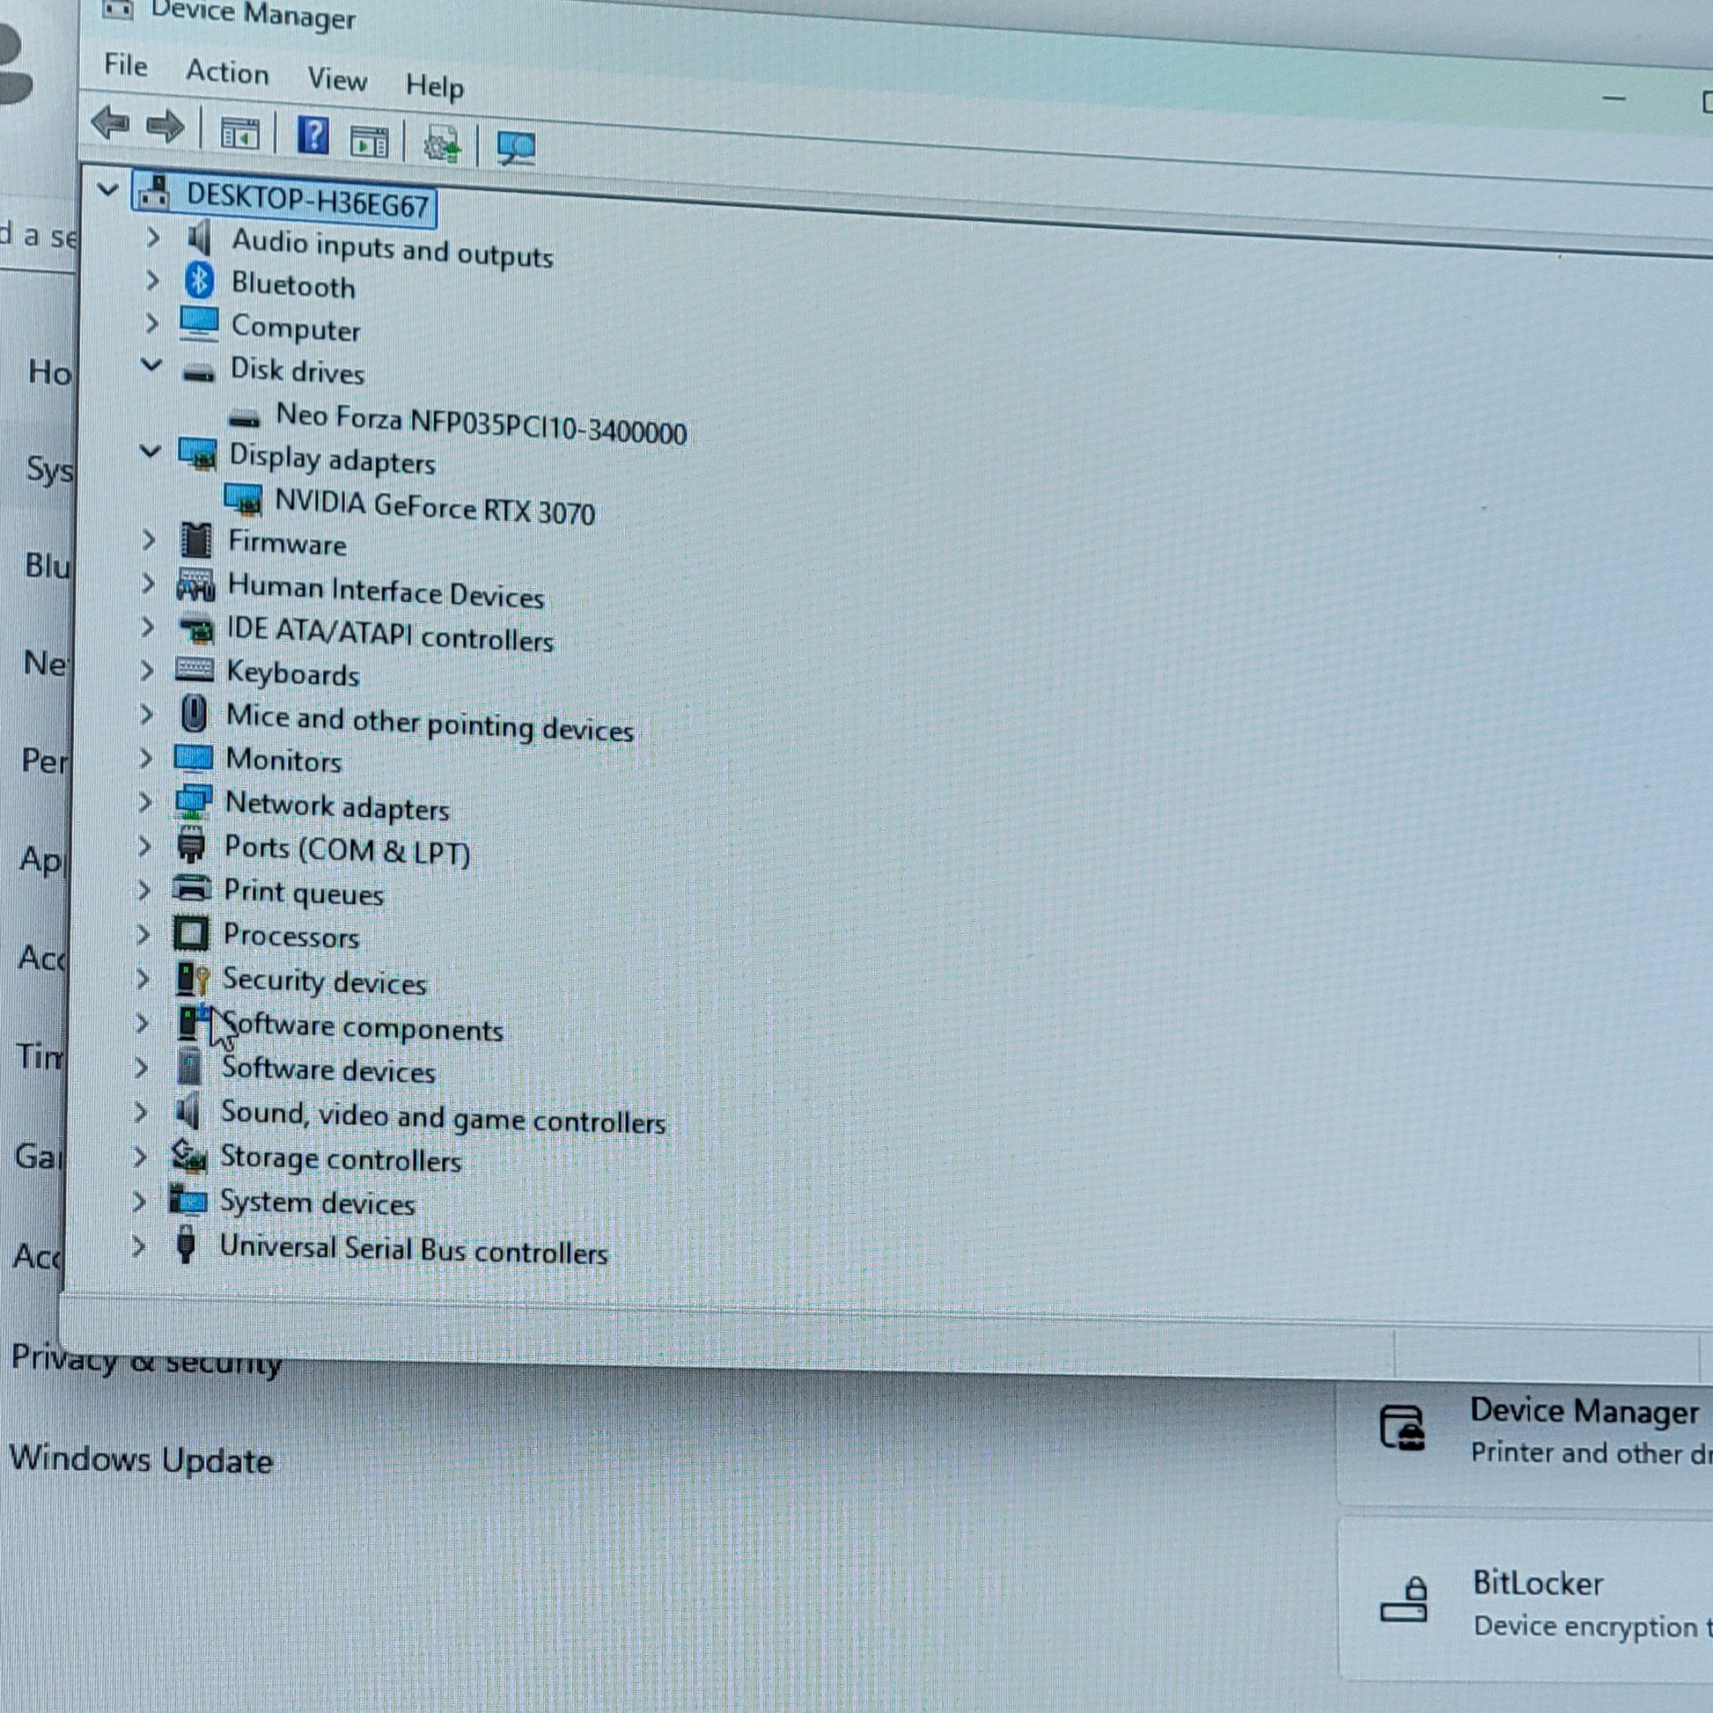Open the View menu
This screenshot has height=1713, width=1713.
pos(337,80)
